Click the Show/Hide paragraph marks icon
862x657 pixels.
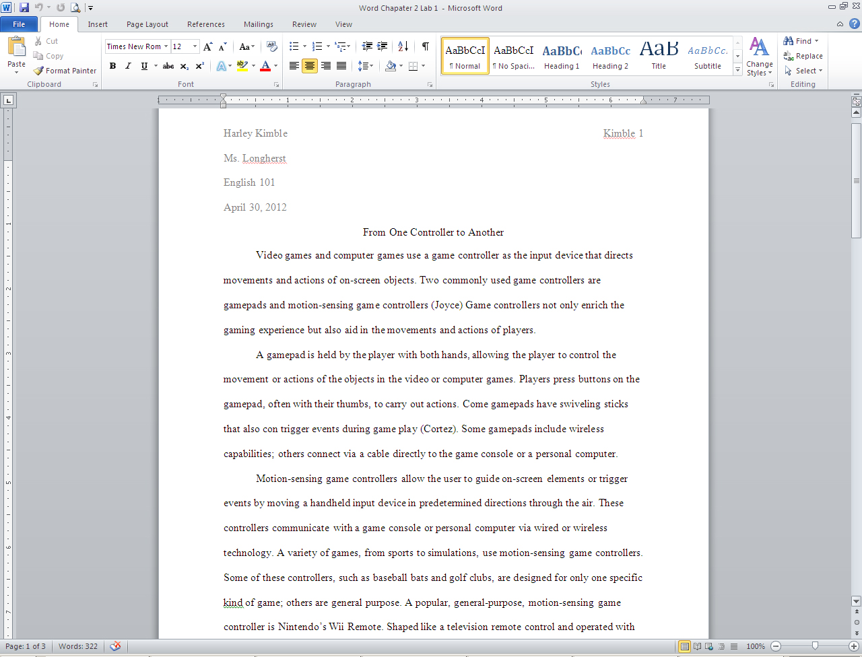click(x=426, y=46)
